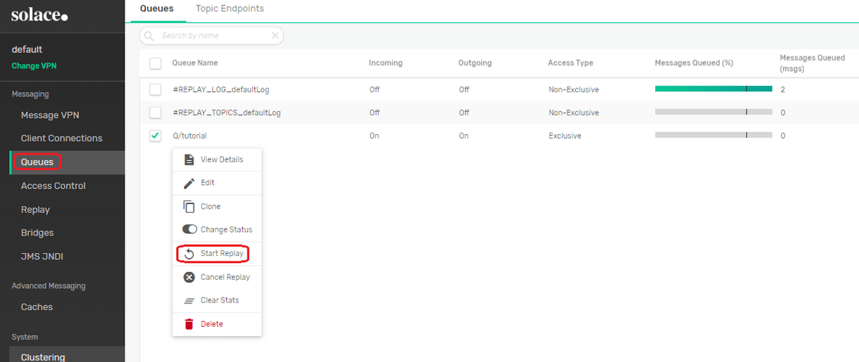This screenshot has width=859, height=362.
Task: Uncheck the Q/tutorial queue checkbox
Action: [156, 136]
